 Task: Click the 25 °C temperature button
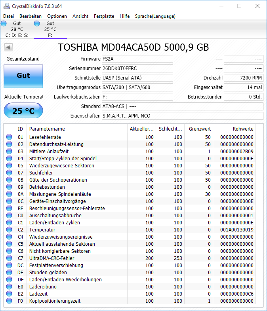(x=23, y=110)
